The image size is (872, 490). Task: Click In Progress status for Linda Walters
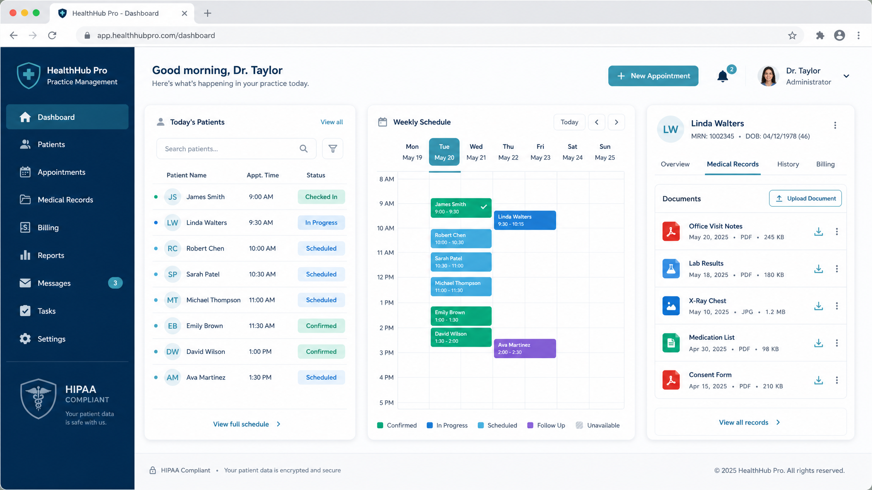(x=321, y=222)
